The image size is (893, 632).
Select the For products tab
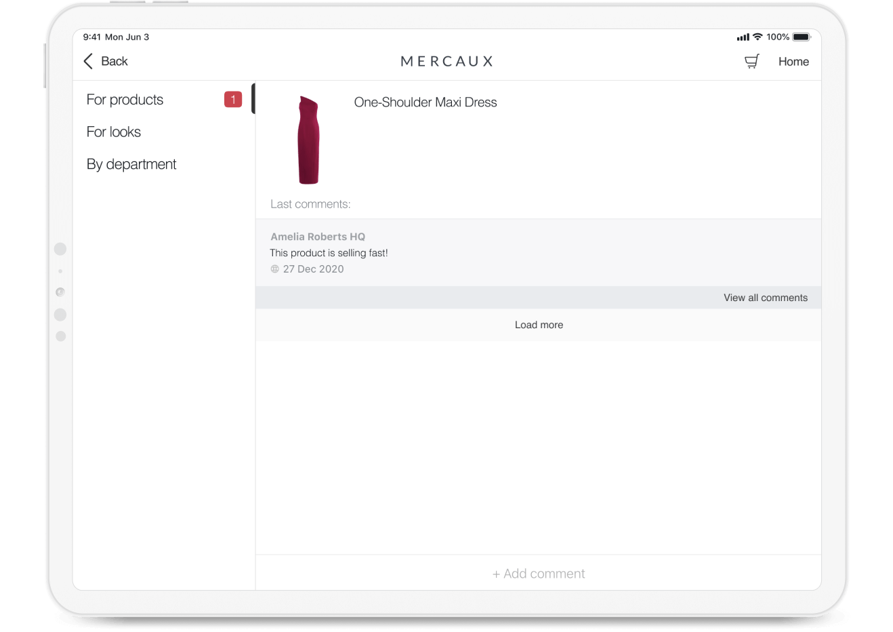click(125, 100)
